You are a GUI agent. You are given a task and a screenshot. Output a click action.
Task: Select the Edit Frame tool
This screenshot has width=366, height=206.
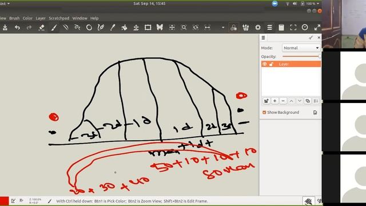tap(148, 27)
